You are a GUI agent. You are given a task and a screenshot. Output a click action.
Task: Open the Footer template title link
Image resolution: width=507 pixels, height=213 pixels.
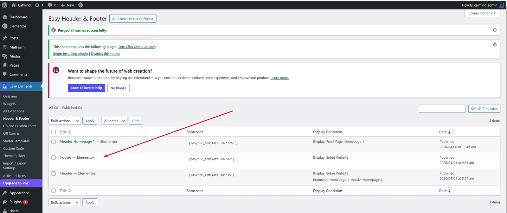pyautogui.click(x=66, y=157)
